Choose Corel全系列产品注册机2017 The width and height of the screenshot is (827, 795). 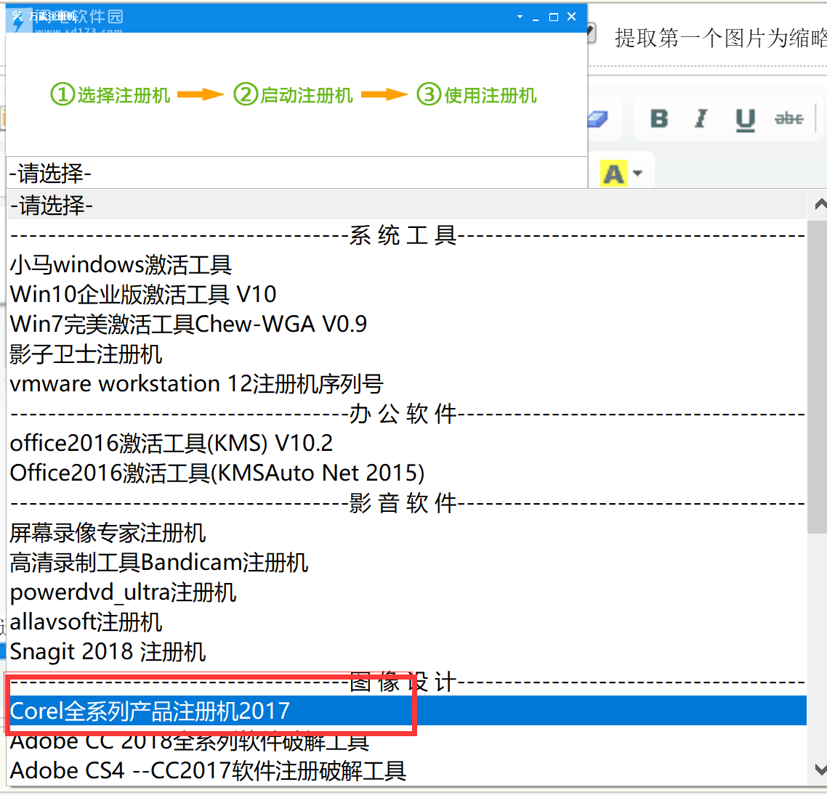point(407,711)
